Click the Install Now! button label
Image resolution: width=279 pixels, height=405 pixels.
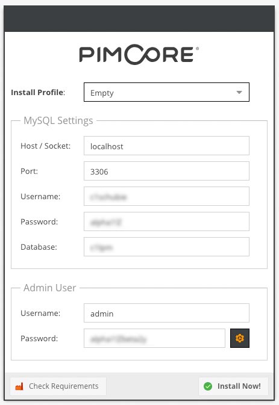[239, 386]
